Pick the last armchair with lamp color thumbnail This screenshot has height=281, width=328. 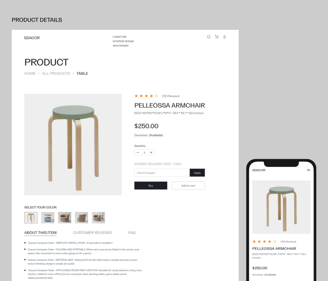98,218
